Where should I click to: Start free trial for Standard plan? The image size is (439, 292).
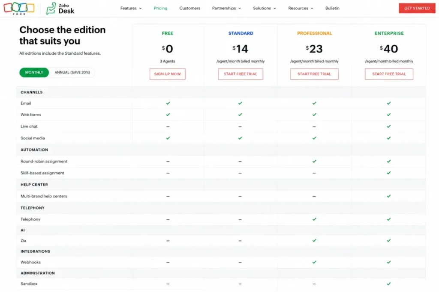point(241,74)
